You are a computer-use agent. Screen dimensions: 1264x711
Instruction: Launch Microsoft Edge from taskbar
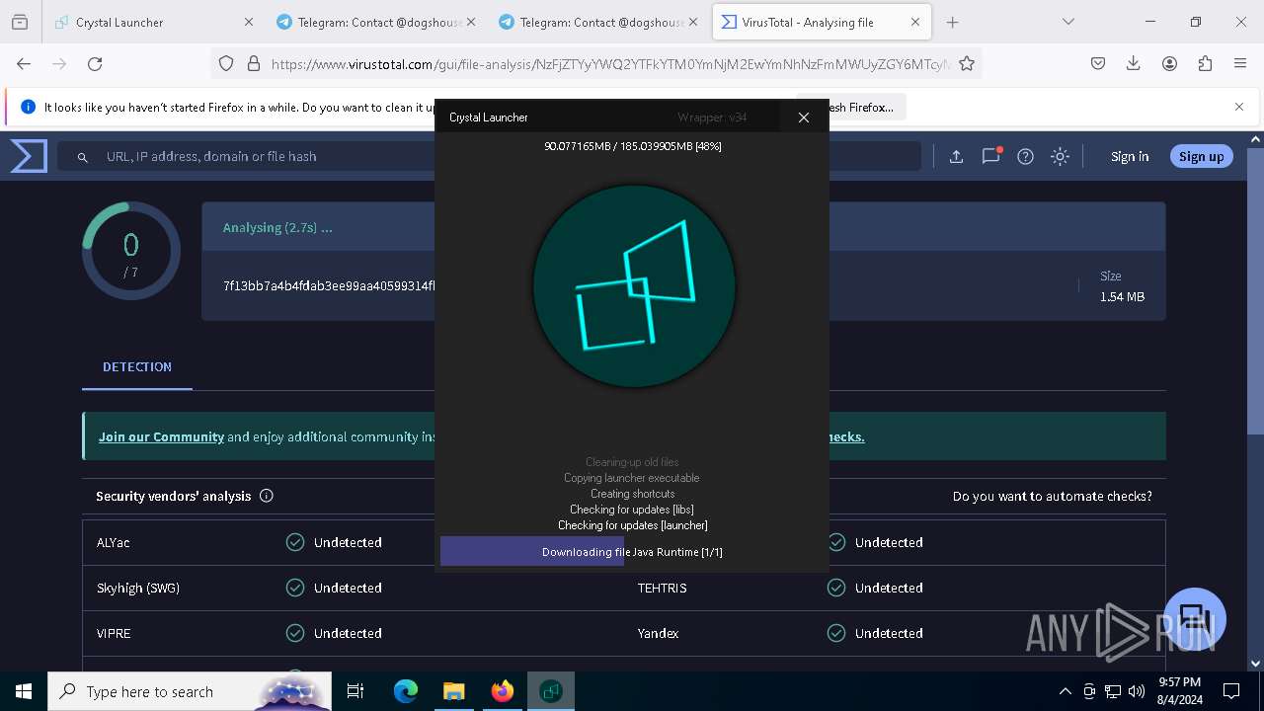coord(406,691)
